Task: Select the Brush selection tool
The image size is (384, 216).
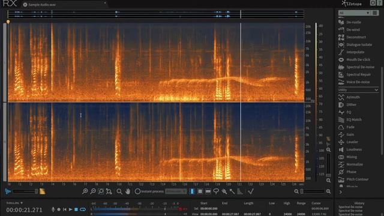Action: coord(224,191)
